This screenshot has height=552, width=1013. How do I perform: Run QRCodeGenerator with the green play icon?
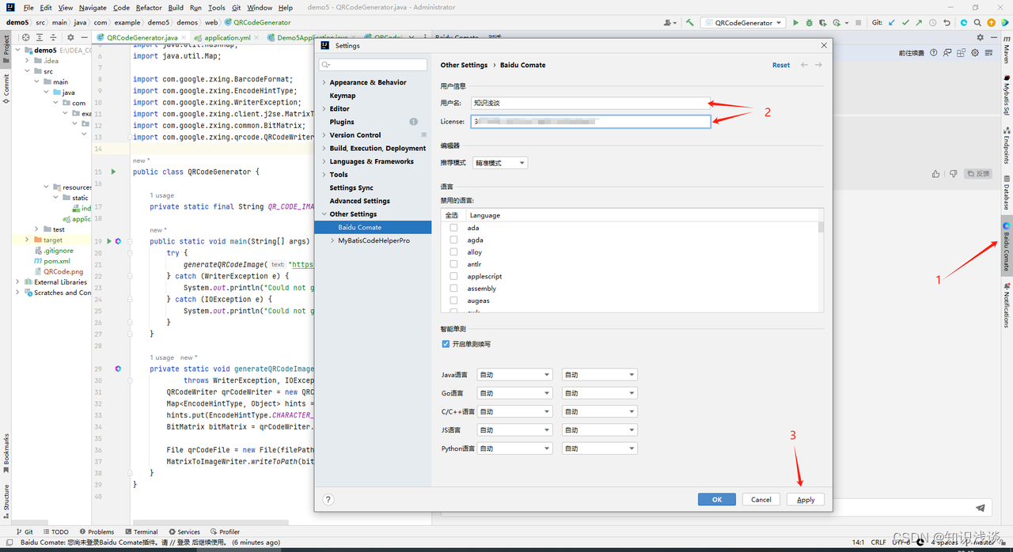tap(796, 23)
